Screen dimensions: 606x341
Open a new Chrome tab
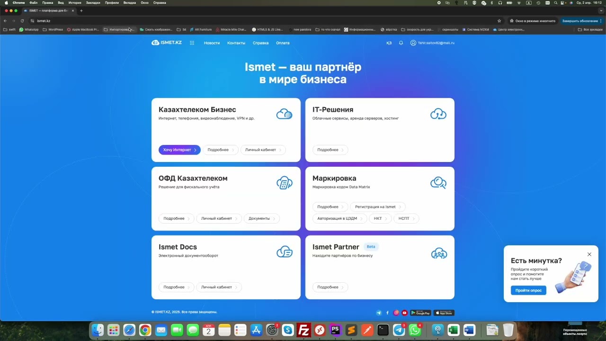point(81,10)
